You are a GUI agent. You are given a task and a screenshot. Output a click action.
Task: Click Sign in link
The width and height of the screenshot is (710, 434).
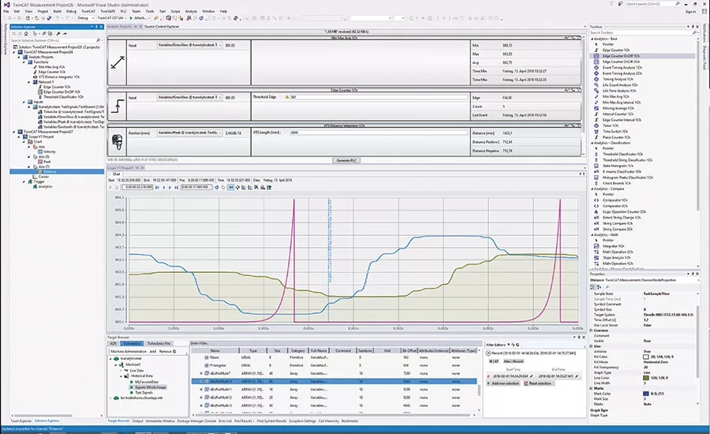coord(690,12)
